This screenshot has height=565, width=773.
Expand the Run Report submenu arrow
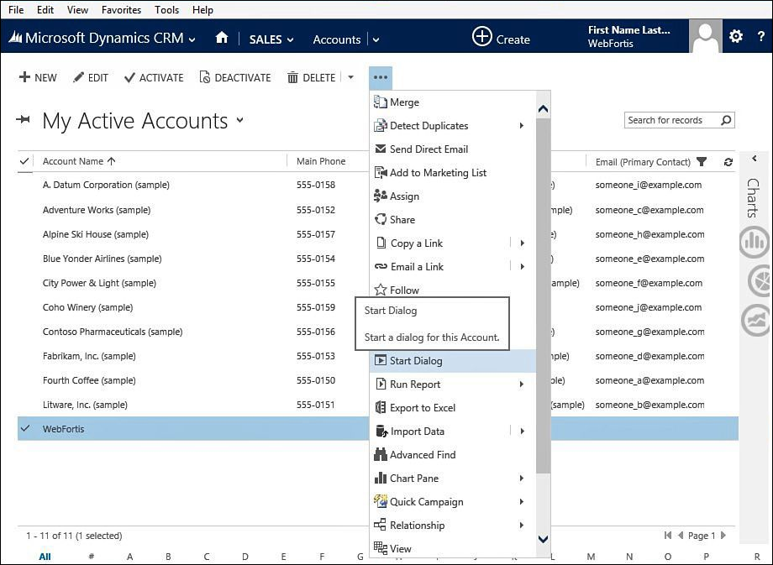(x=522, y=385)
